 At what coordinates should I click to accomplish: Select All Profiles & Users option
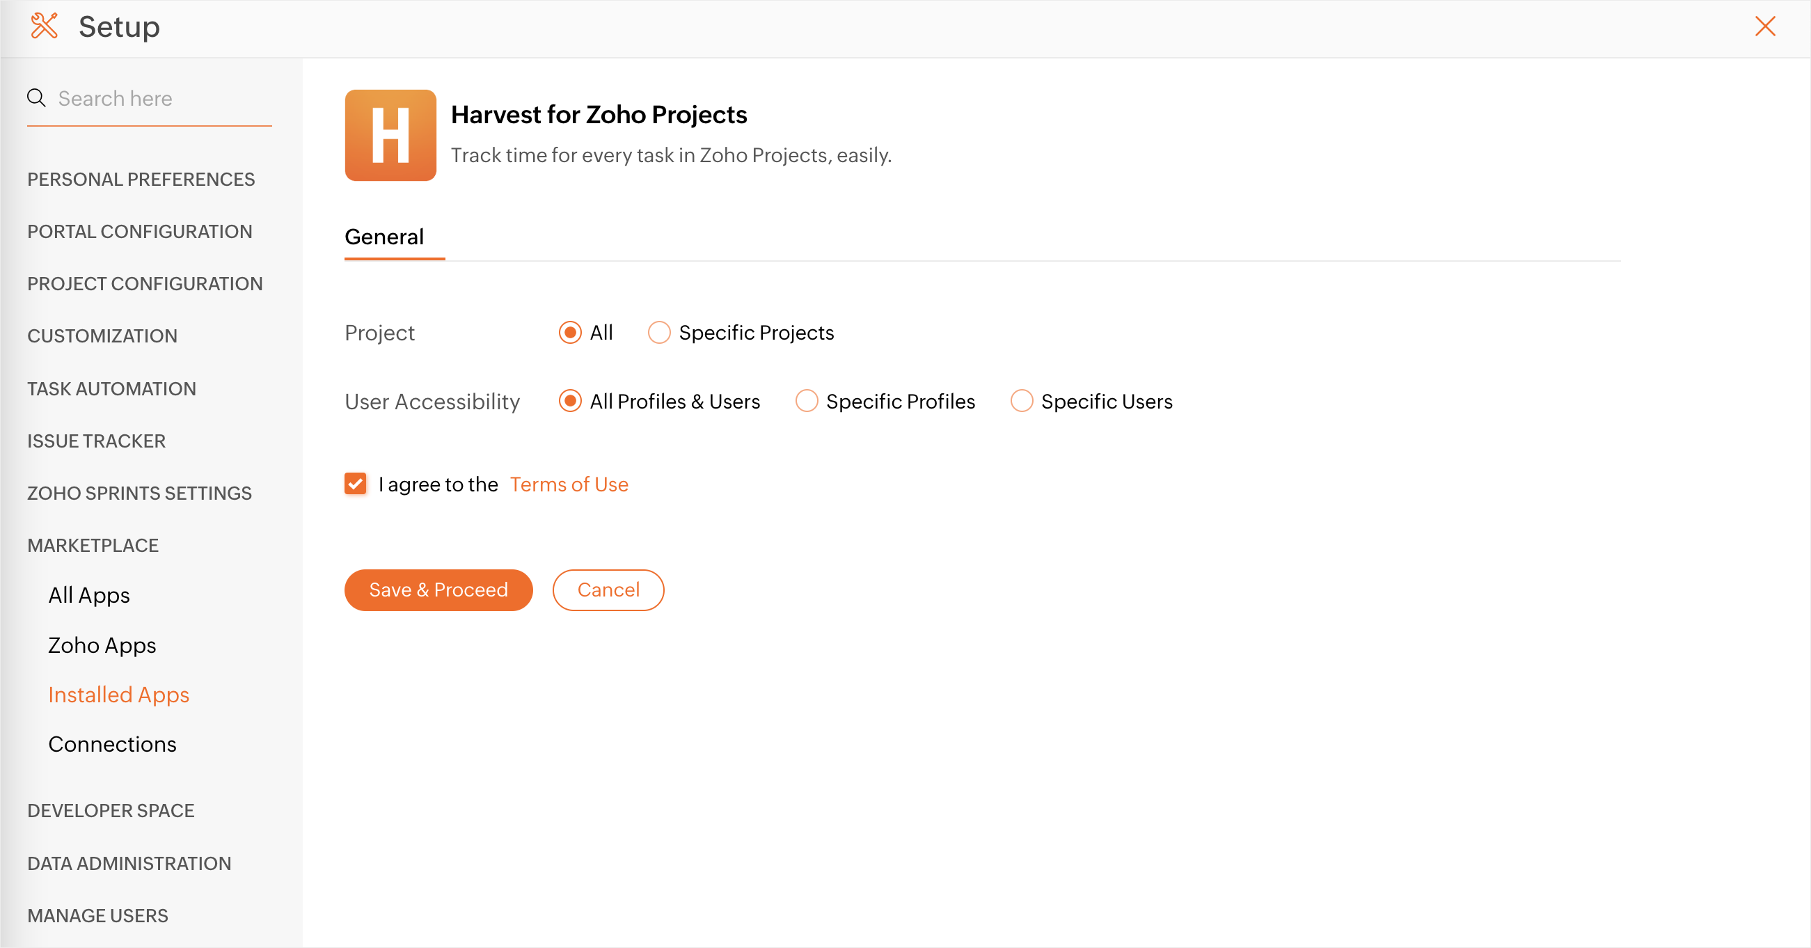(x=570, y=402)
